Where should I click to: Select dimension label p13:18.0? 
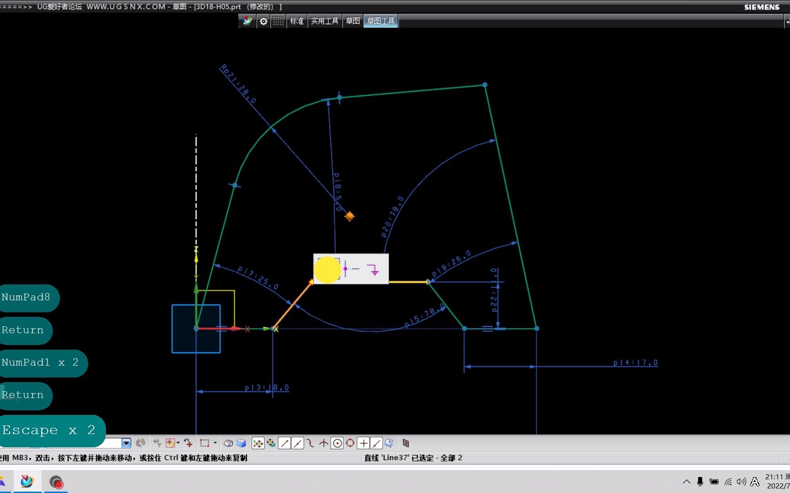pyautogui.click(x=267, y=388)
